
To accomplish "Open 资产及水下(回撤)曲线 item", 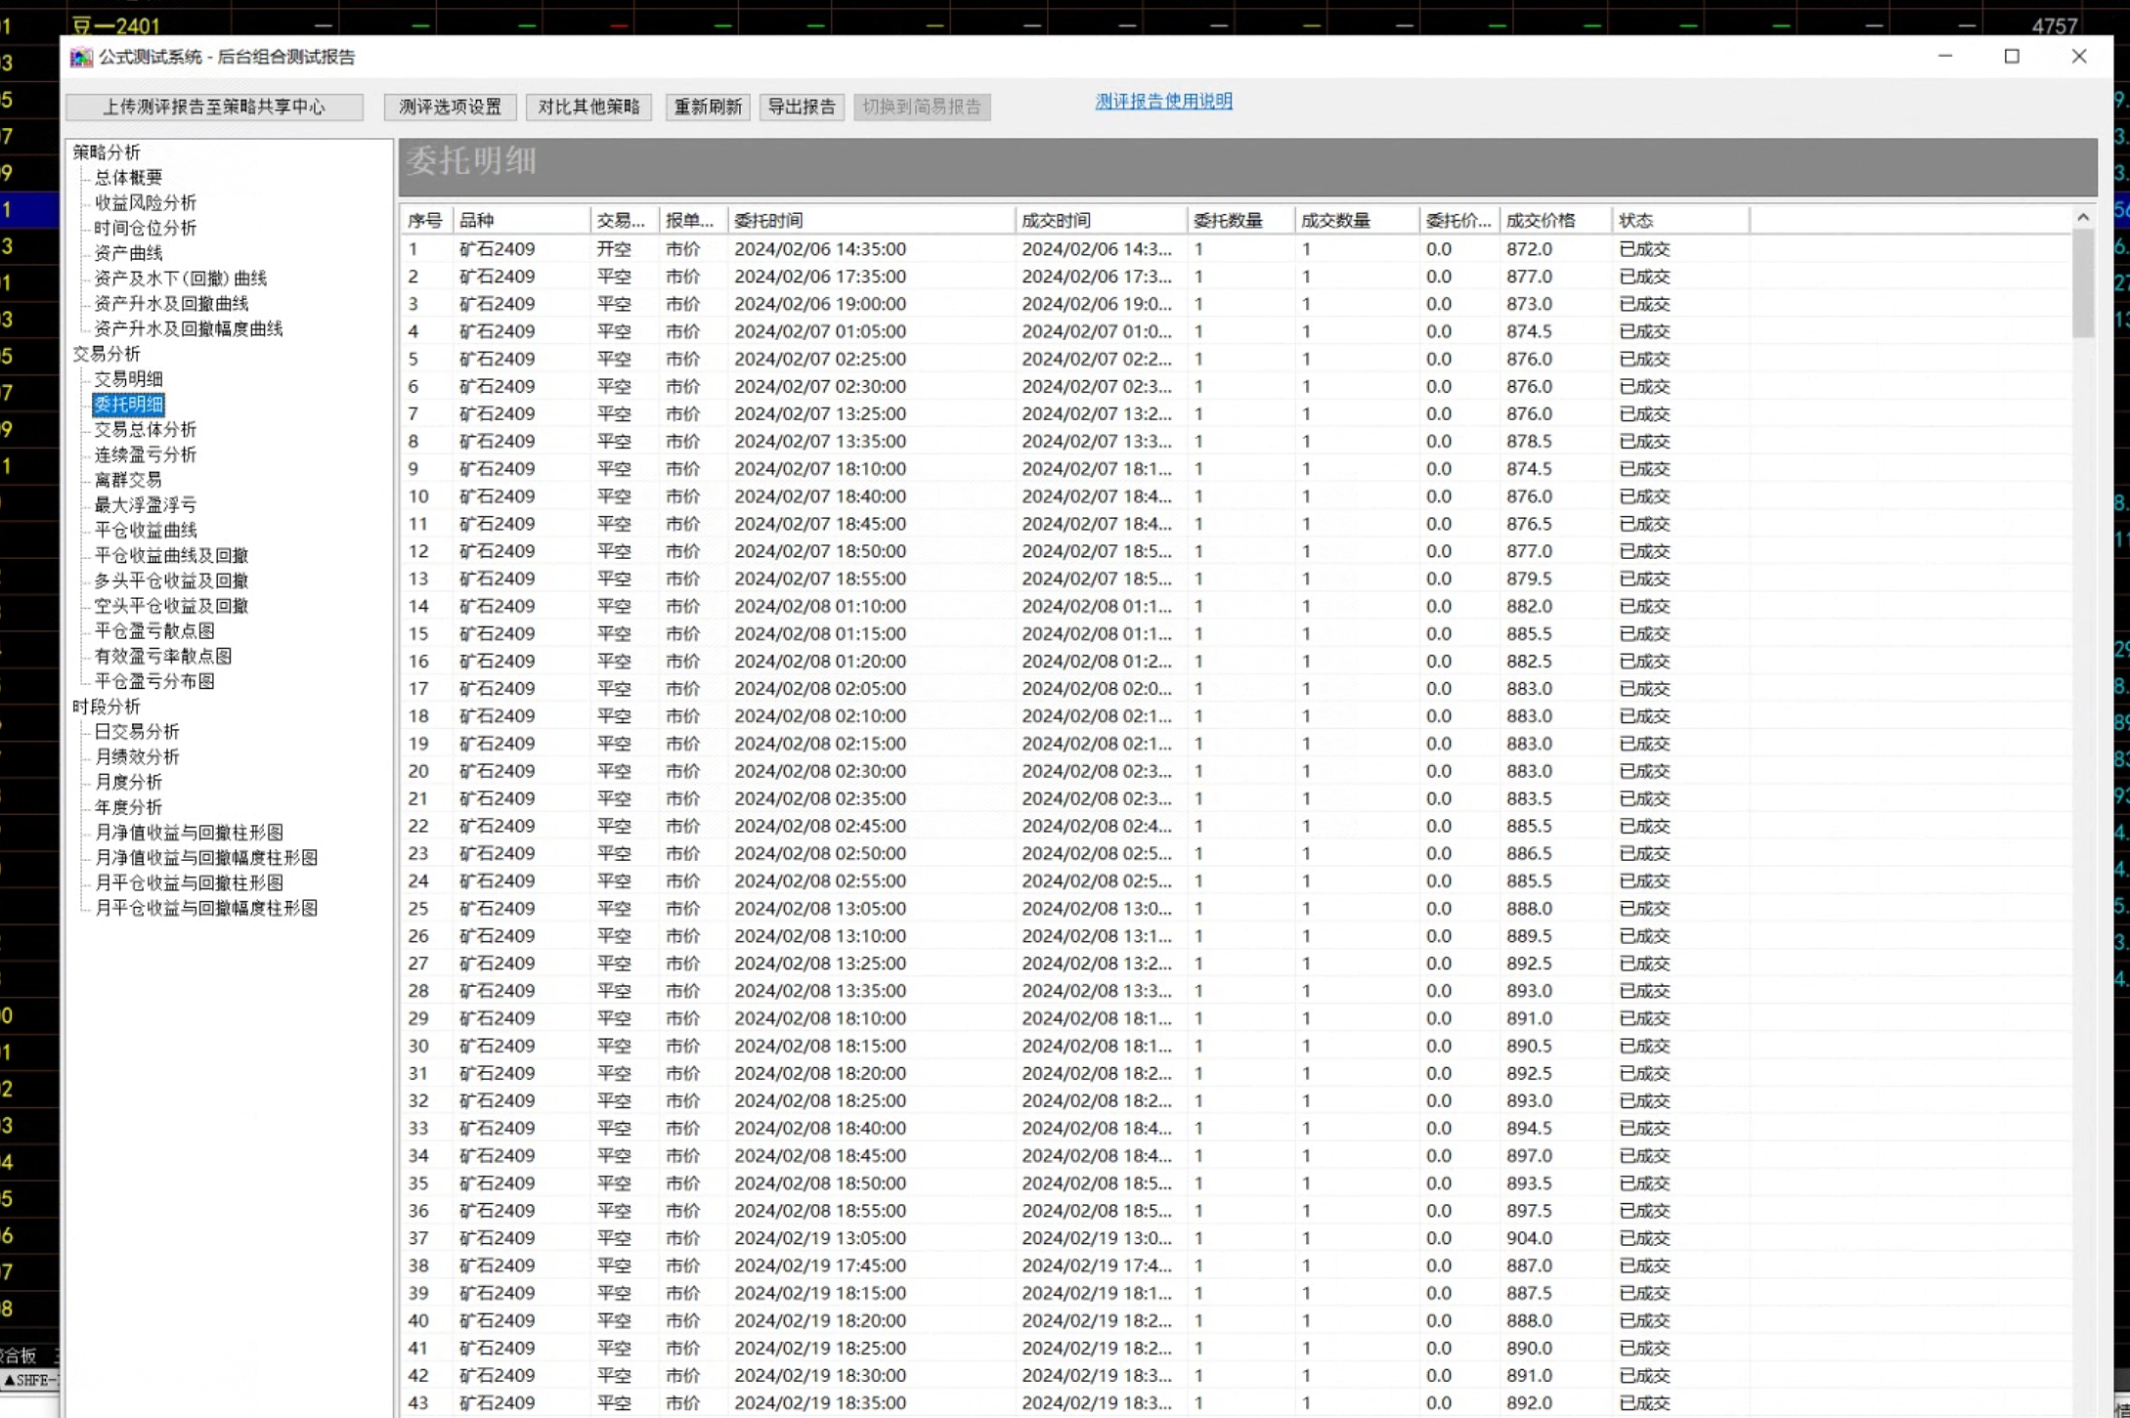I will (181, 279).
